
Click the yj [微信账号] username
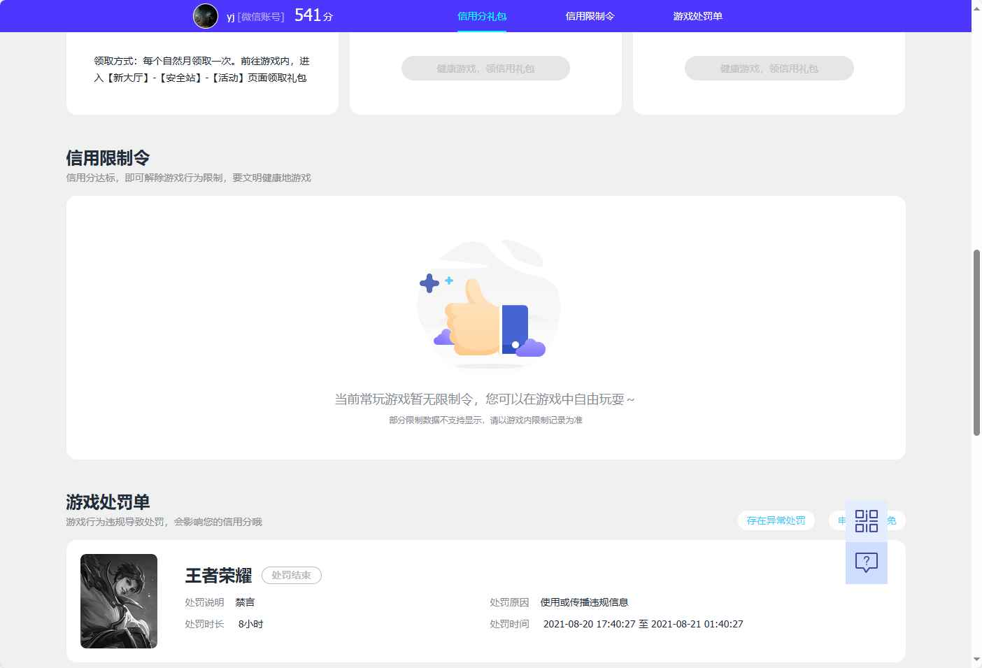pyautogui.click(x=255, y=17)
